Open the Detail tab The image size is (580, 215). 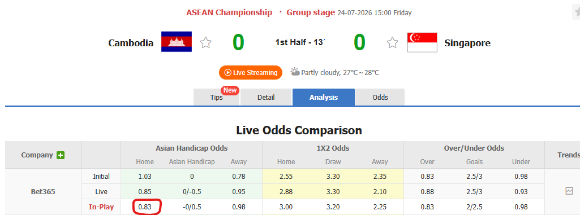click(x=266, y=98)
